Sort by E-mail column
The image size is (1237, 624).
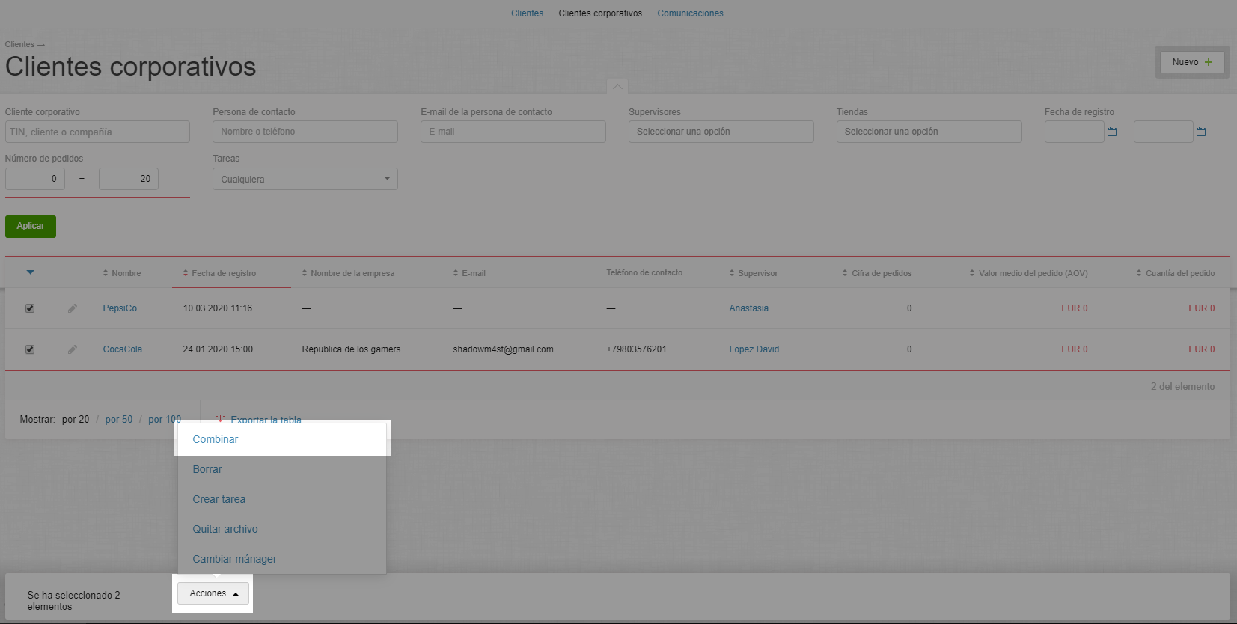pyautogui.click(x=469, y=273)
